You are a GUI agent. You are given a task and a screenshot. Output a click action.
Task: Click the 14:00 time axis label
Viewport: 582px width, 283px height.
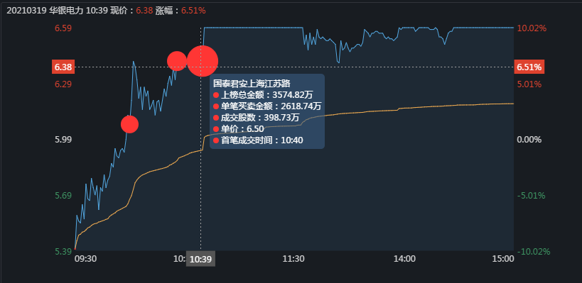[404, 259]
